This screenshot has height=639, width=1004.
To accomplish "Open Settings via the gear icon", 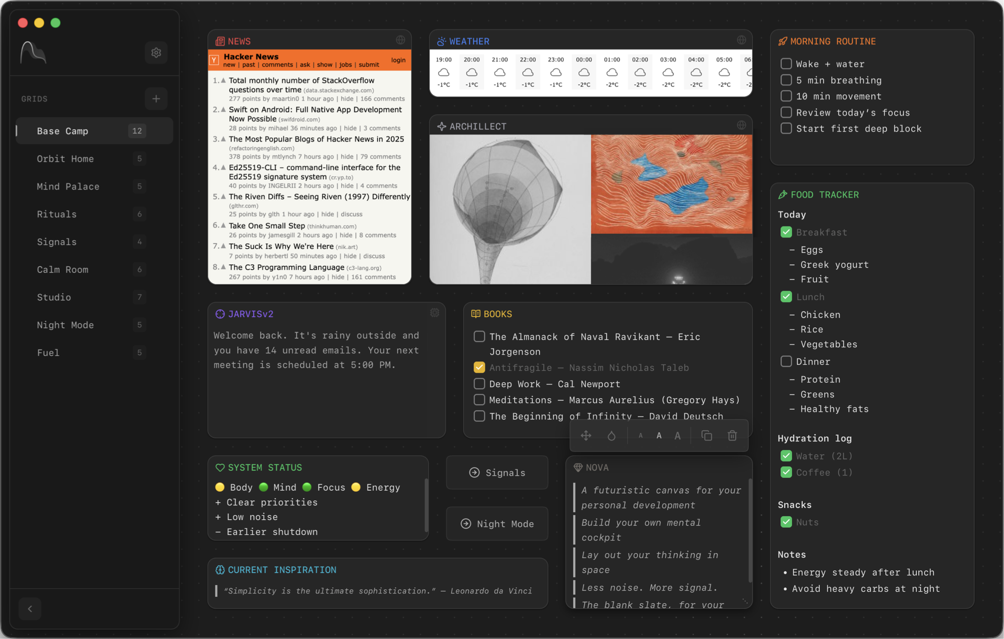I will pos(156,53).
